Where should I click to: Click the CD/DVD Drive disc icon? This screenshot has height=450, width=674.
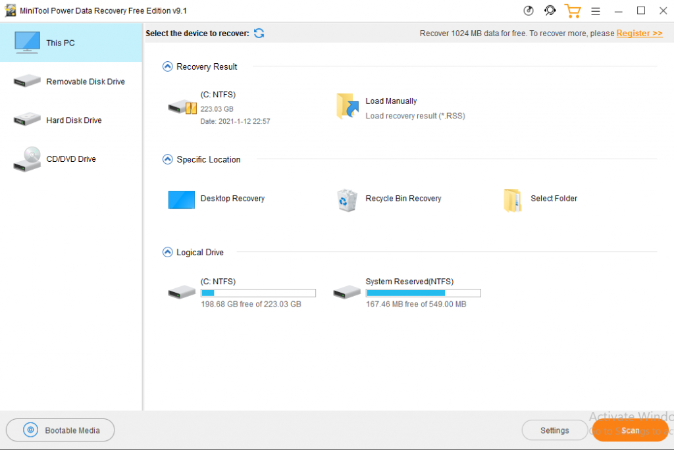click(27, 159)
